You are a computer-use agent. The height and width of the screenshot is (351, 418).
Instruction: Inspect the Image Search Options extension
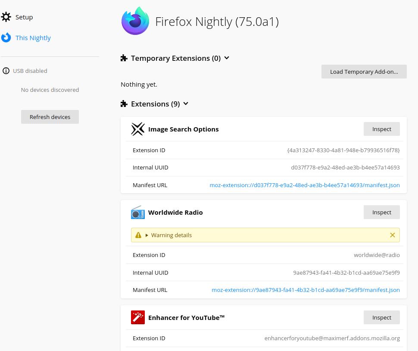(x=382, y=129)
